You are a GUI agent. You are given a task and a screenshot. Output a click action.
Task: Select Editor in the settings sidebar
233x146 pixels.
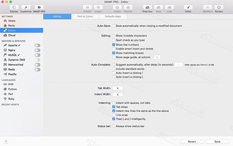tap(22, 30)
